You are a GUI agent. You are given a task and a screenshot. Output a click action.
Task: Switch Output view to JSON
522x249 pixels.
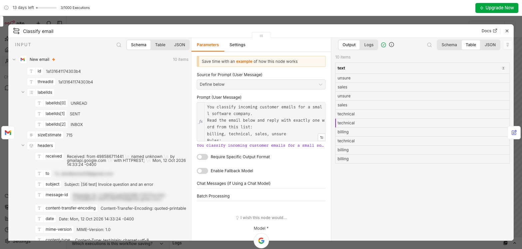click(490, 45)
